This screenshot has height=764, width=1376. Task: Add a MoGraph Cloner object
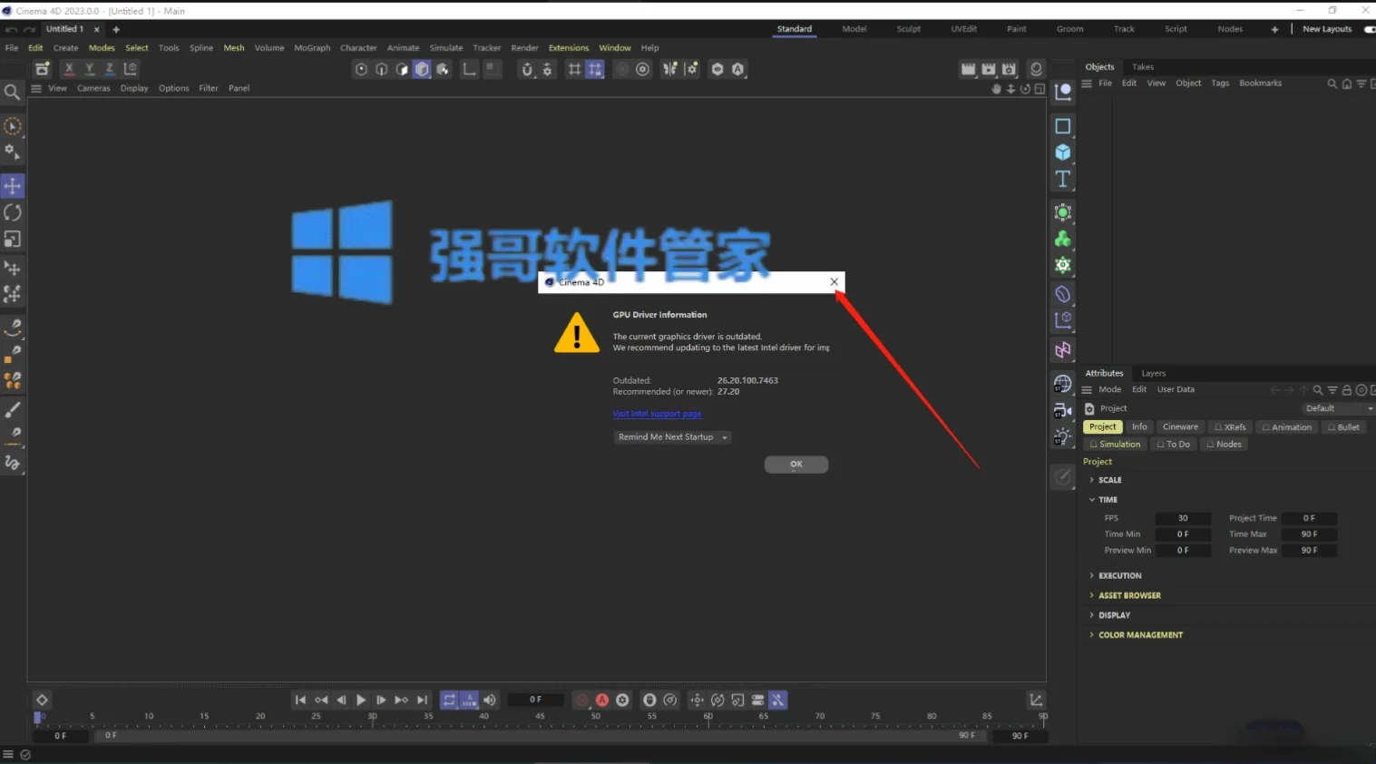point(1063,239)
